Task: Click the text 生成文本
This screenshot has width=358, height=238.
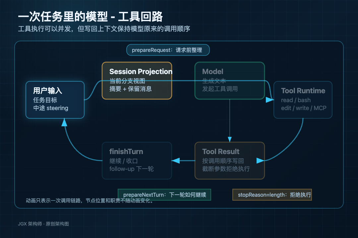Action: [x=214, y=81]
